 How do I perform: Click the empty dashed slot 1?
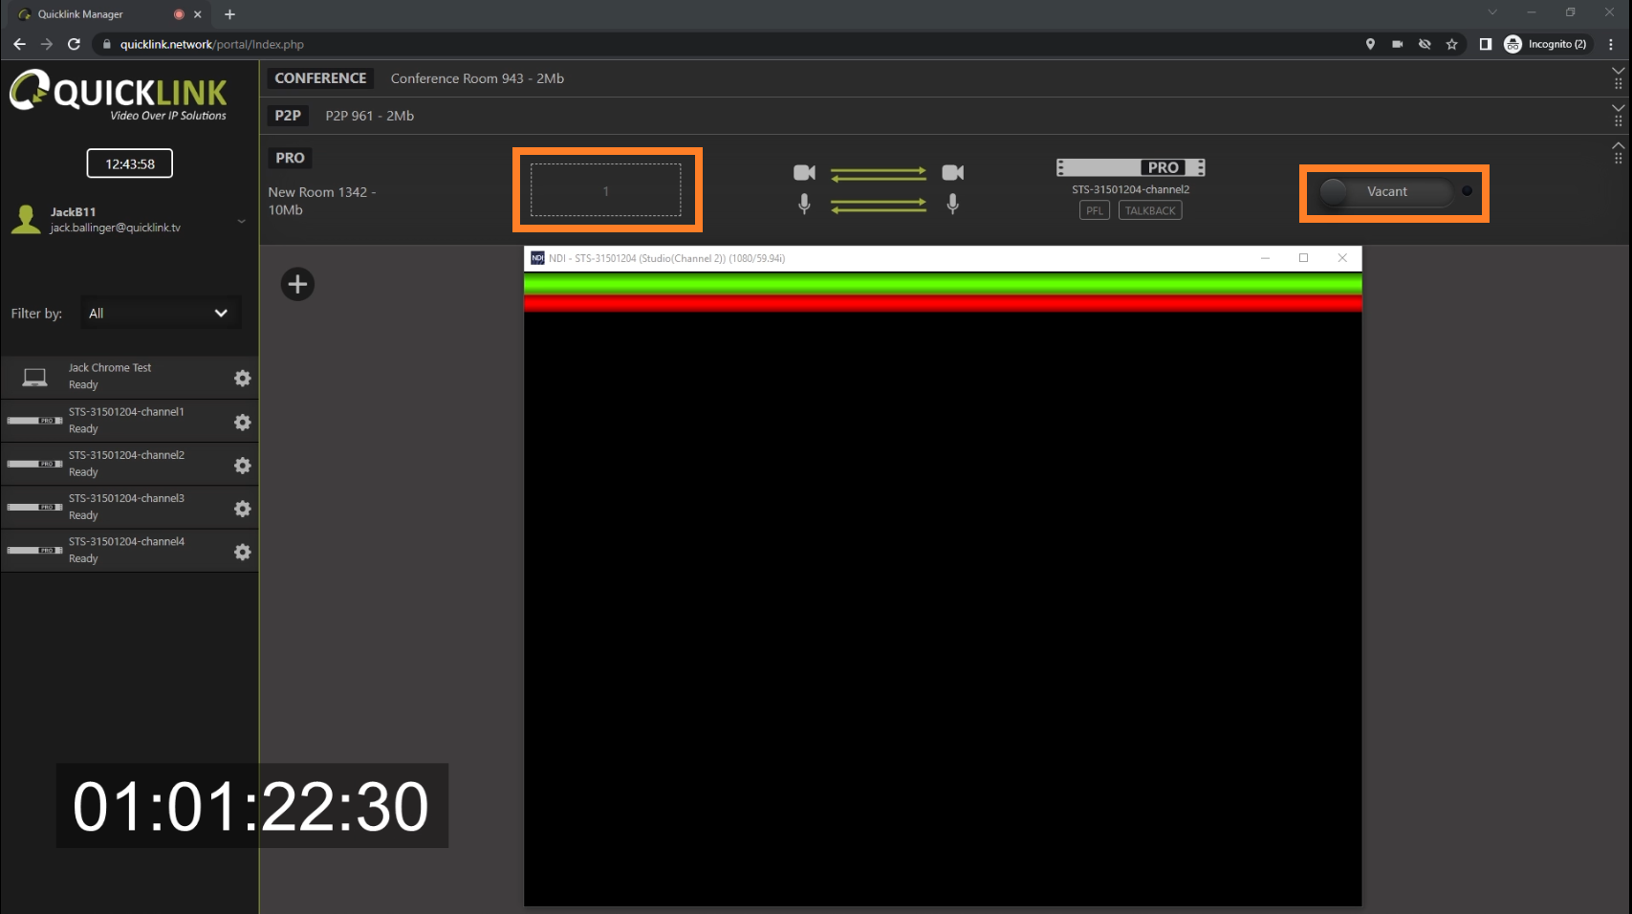(x=606, y=190)
